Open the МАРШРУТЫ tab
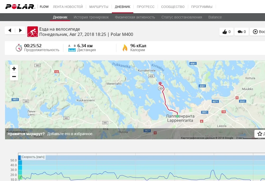 (99, 7)
